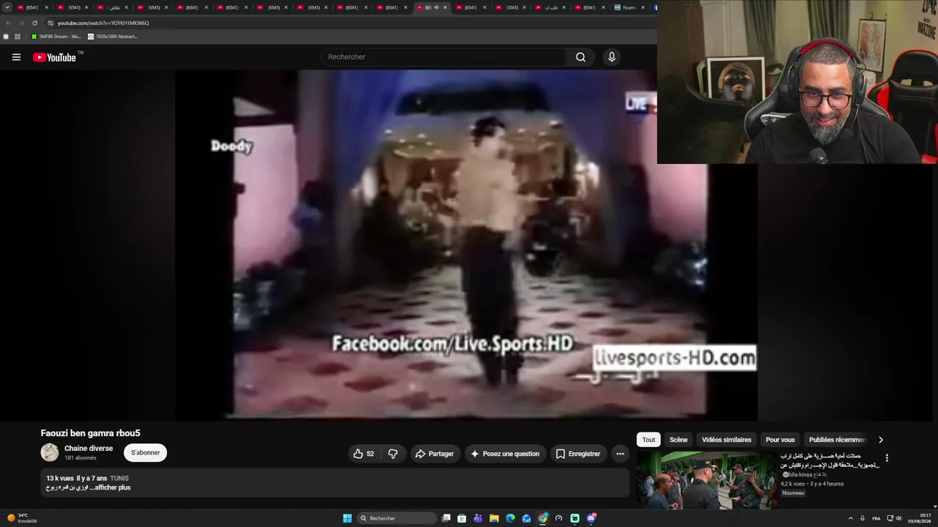Select the Tout filter chip
The height and width of the screenshot is (527, 938).
(x=649, y=440)
